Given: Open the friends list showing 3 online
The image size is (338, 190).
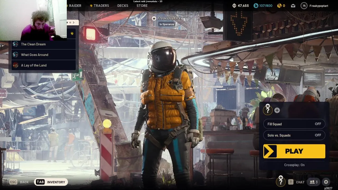Looking at the screenshot, I should click(x=313, y=182).
